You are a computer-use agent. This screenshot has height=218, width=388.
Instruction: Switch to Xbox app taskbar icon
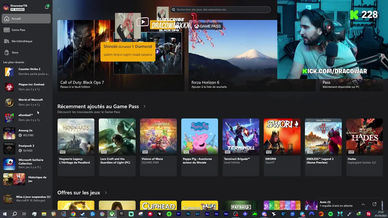pos(112,214)
